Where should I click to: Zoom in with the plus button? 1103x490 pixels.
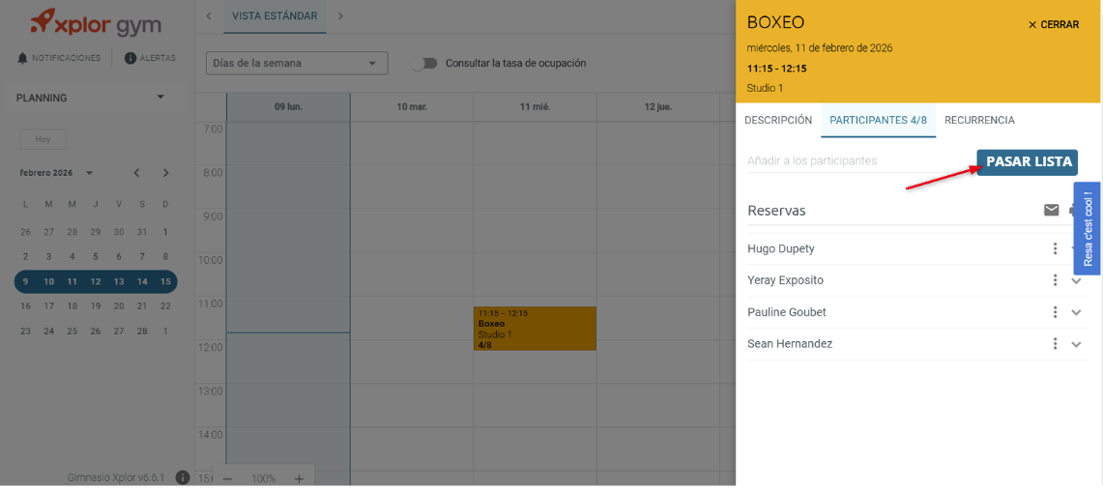click(x=299, y=478)
